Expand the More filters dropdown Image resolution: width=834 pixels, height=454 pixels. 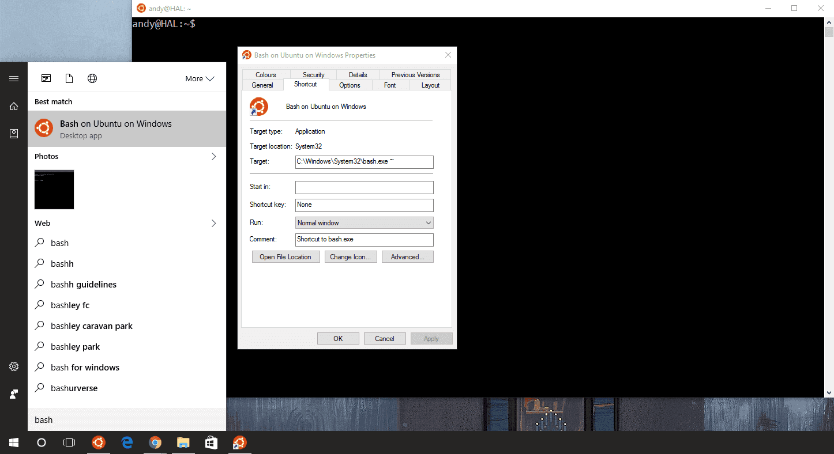coord(200,79)
